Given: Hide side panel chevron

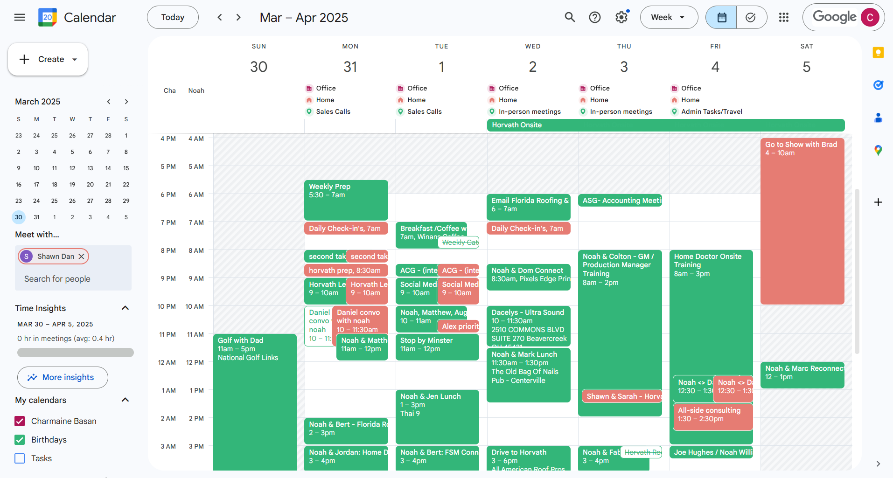Looking at the screenshot, I should click(878, 464).
